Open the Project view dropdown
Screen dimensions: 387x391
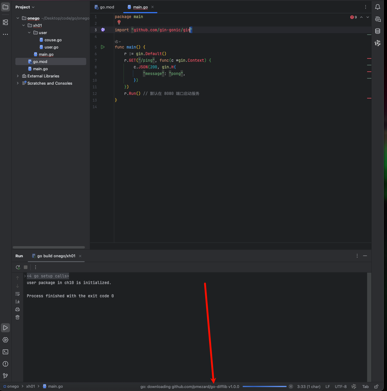coord(25,7)
